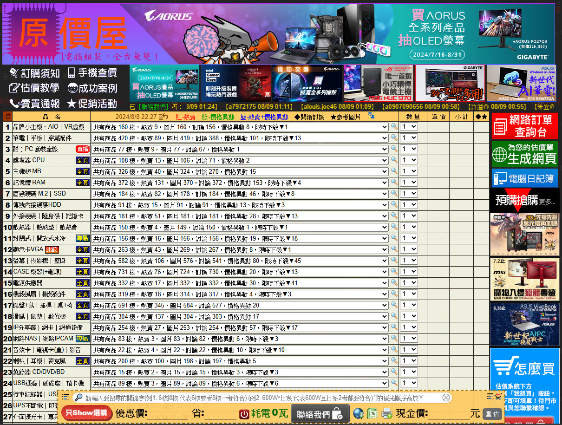Click the Excel export icon in bottom bar
The width and height of the screenshot is (562, 425).
[x=372, y=413]
